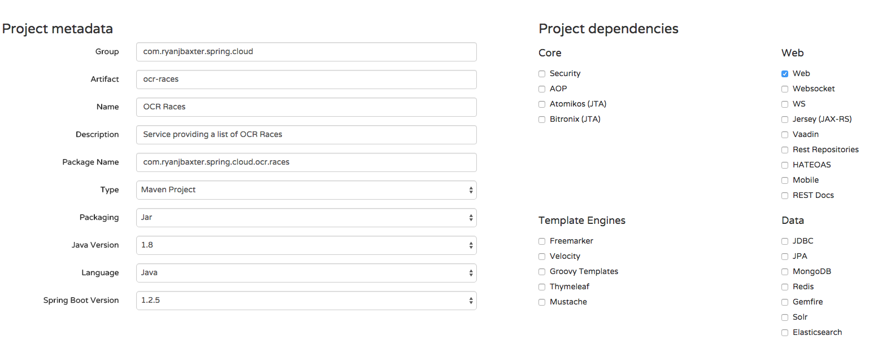
Task: Tick the Redis data checkbox
Action: tap(785, 287)
